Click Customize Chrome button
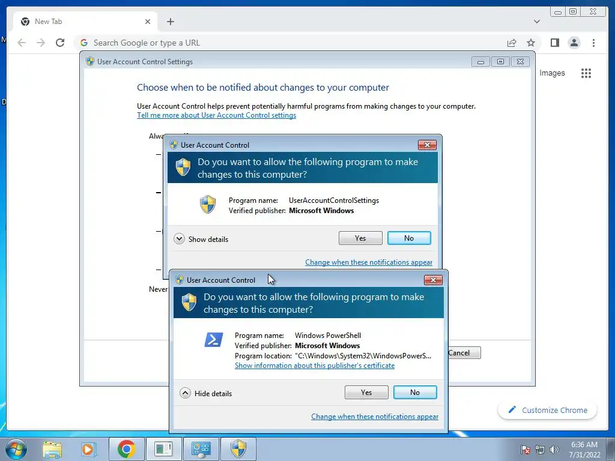 (x=548, y=410)
